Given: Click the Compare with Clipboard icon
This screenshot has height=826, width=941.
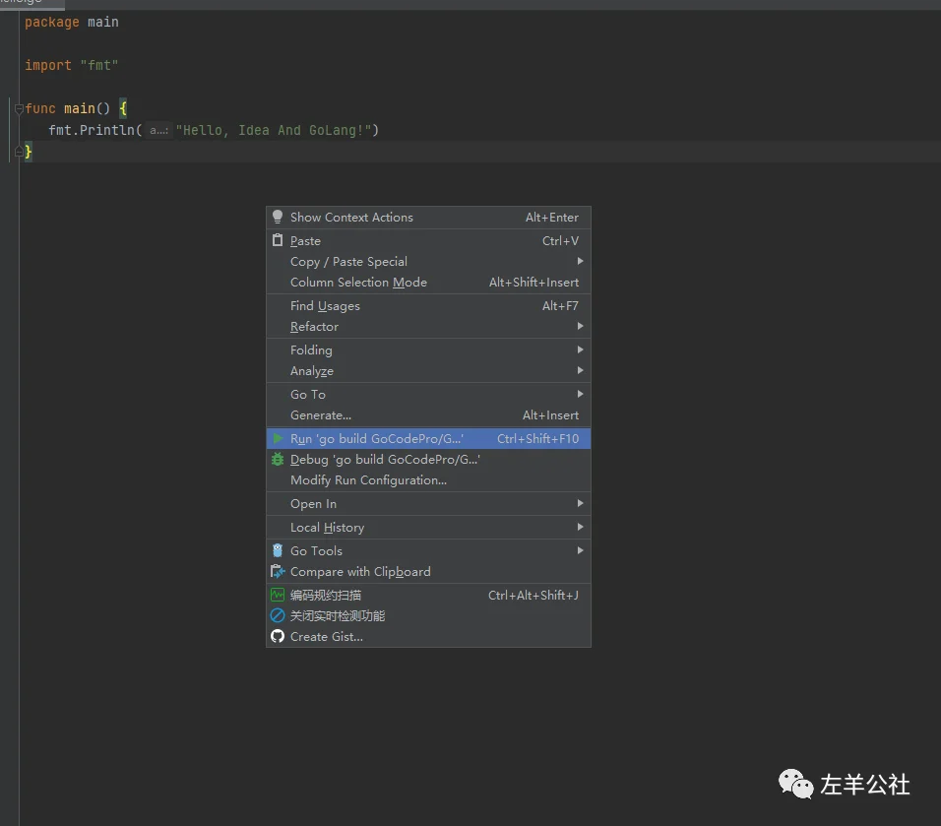Looking at the screenshot, I should tap(278, 571).
